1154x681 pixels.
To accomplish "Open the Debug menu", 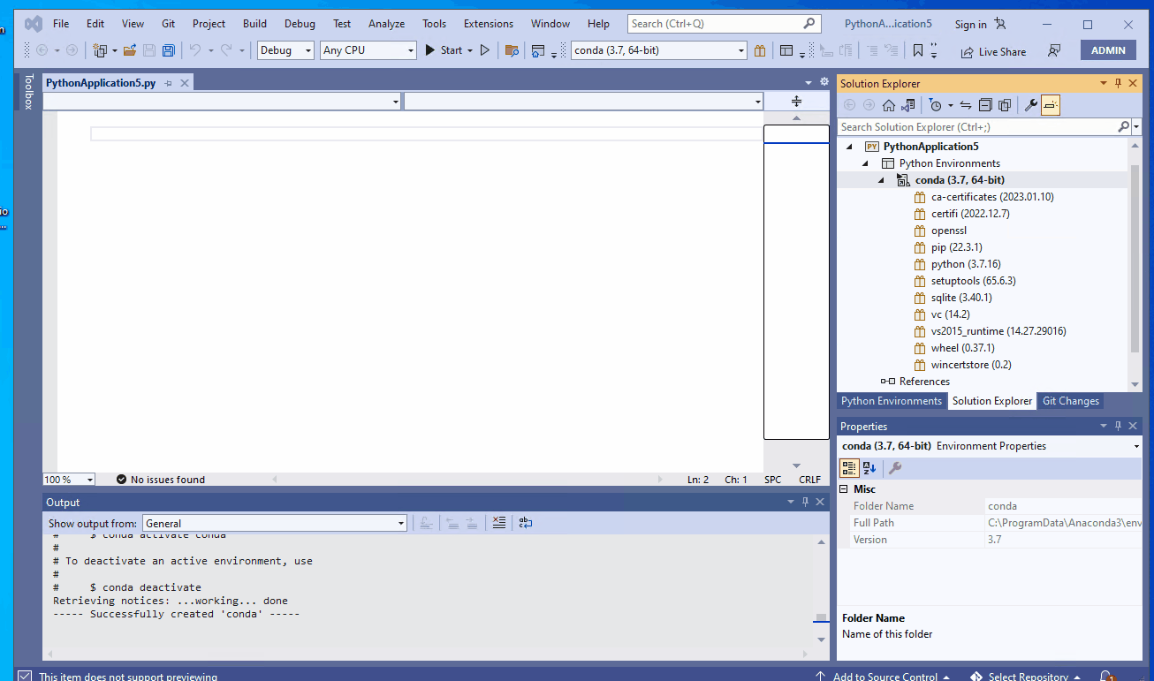I will 300,24.
